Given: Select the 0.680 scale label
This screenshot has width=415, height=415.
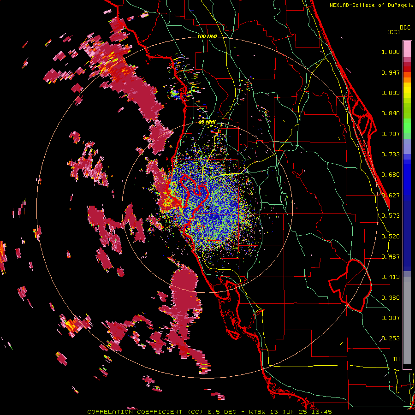Looking at the screenshot, I should click(x=391, y=175).
